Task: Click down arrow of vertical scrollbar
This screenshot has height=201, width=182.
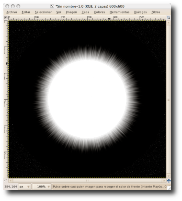Action: coord(169,176)
